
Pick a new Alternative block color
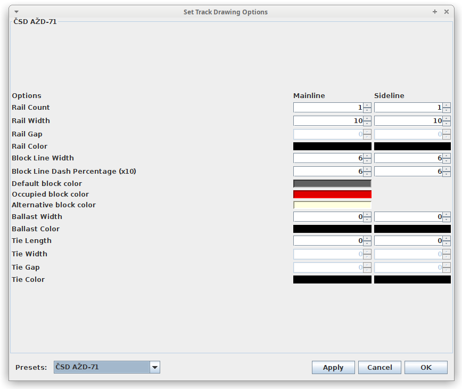(332, 205)
